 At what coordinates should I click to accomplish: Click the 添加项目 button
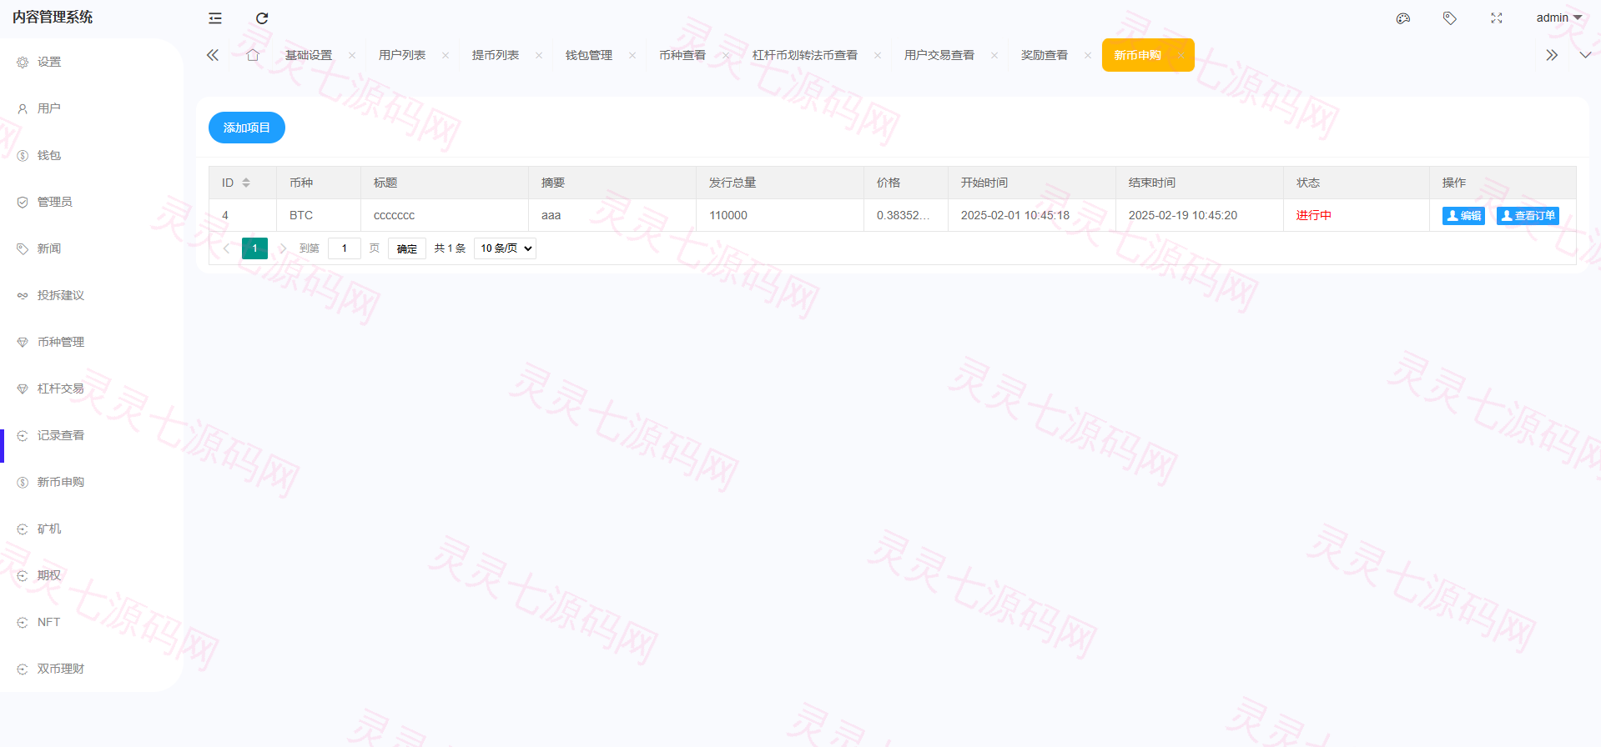(x=247, y=128)
